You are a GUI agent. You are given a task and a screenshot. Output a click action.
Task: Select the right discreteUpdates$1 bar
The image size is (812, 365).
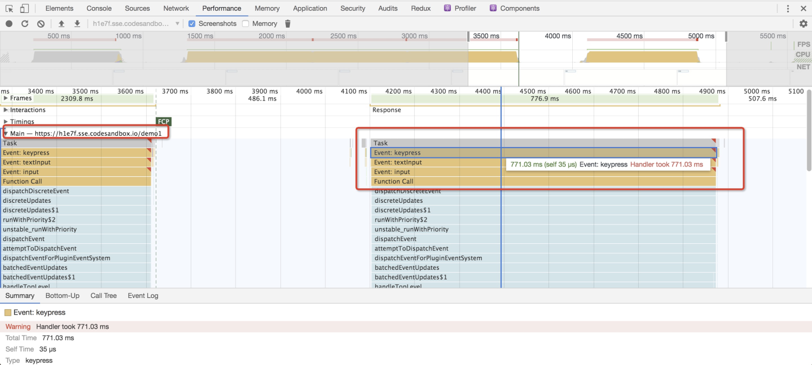[543, 210]
